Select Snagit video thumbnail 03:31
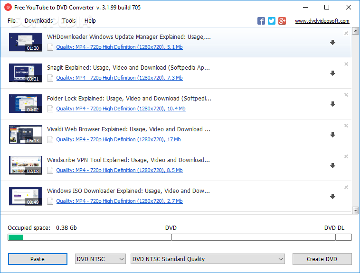Image resolution: width=360 pixels, height=273 pixels. point(26,73)
